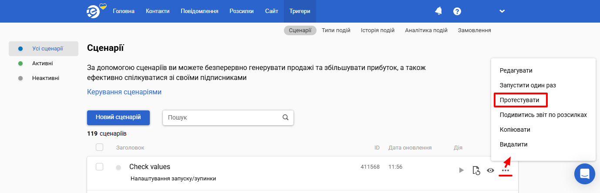600x193 pixels.
Task: Choose Запустити один раз from the menu
Action: pyautogui.click(x=528, y=85)
